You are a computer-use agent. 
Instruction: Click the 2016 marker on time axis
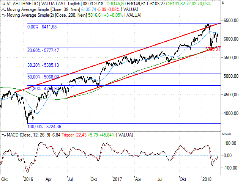tap(28, 179)
